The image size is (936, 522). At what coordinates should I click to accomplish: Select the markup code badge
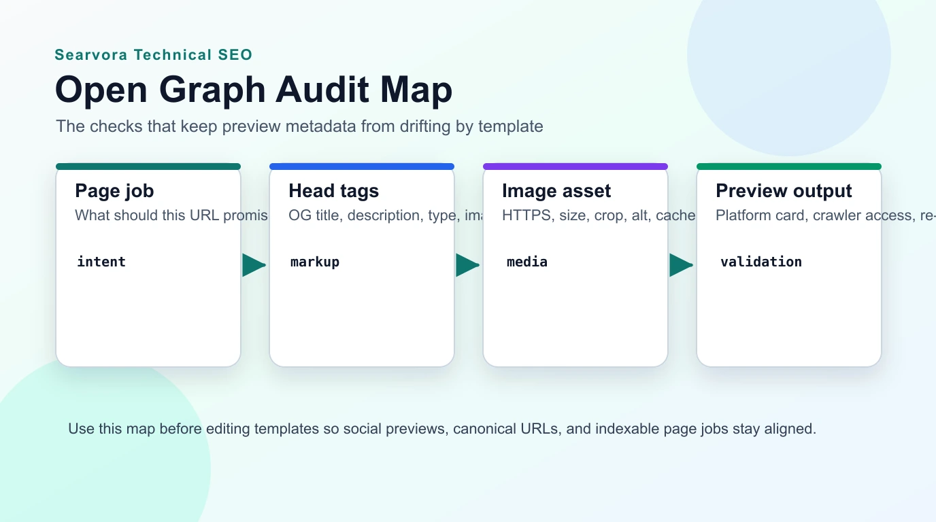(x=314, y=262)
